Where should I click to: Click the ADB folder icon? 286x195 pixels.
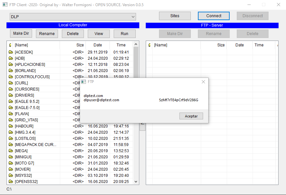[11, 58]
